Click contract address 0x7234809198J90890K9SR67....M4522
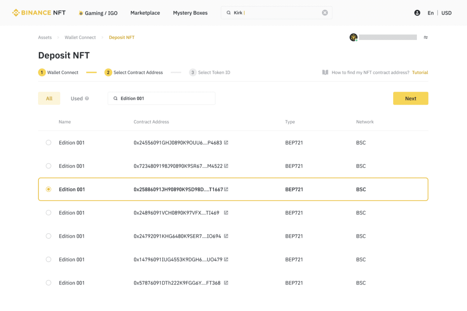 coord(178,166)
